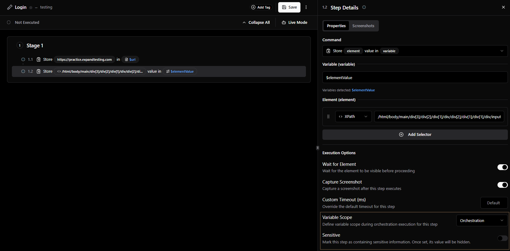Click the status circle next to Step Details
Screen dimensions: 510x251
[364, 7]
